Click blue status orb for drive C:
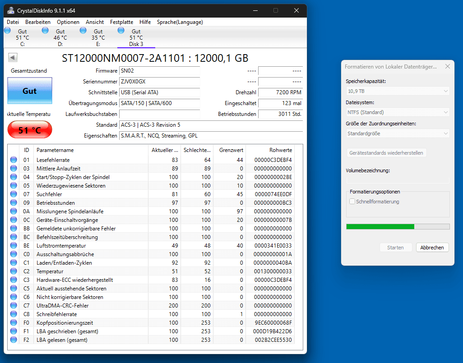Image resolution: width=463 pixels, height=363 pixels. pos(7,30)
